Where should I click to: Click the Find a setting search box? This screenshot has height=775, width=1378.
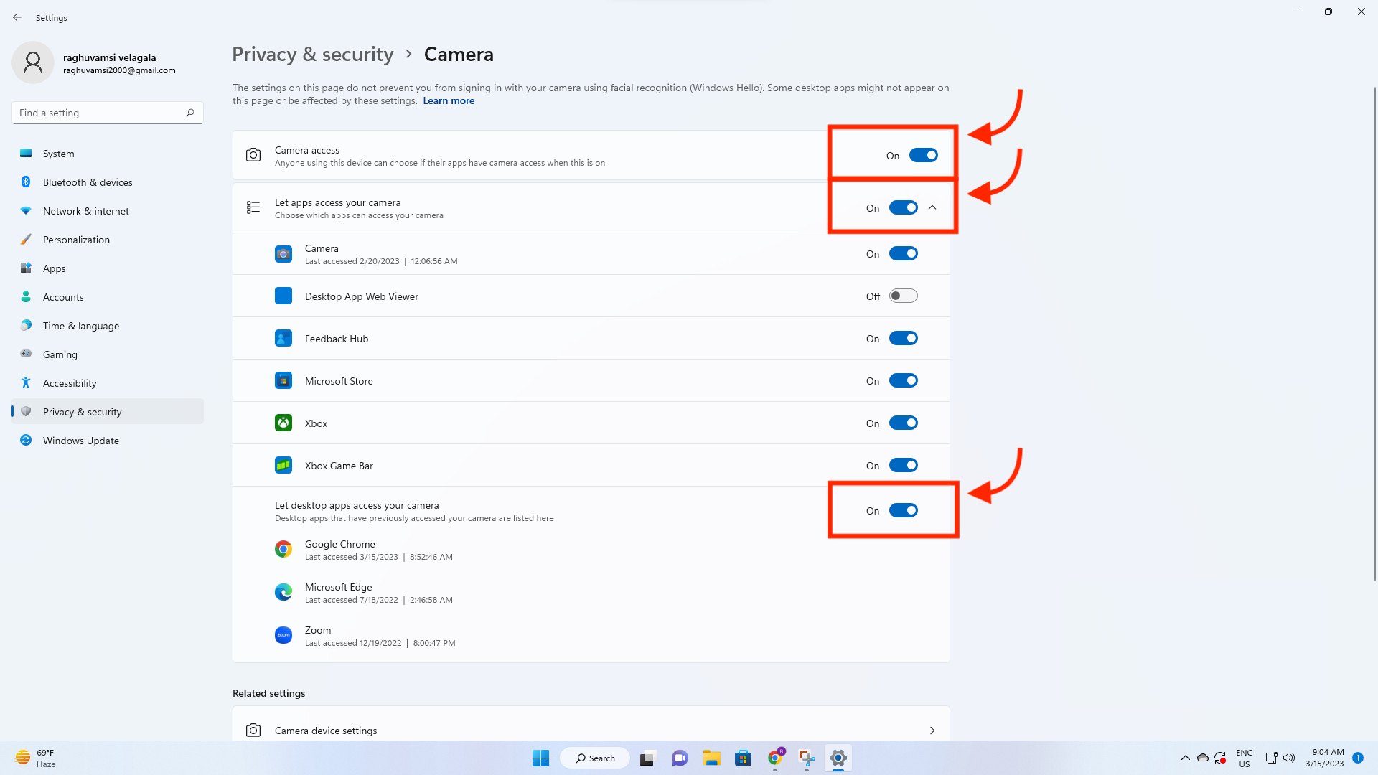pos(100,112)
